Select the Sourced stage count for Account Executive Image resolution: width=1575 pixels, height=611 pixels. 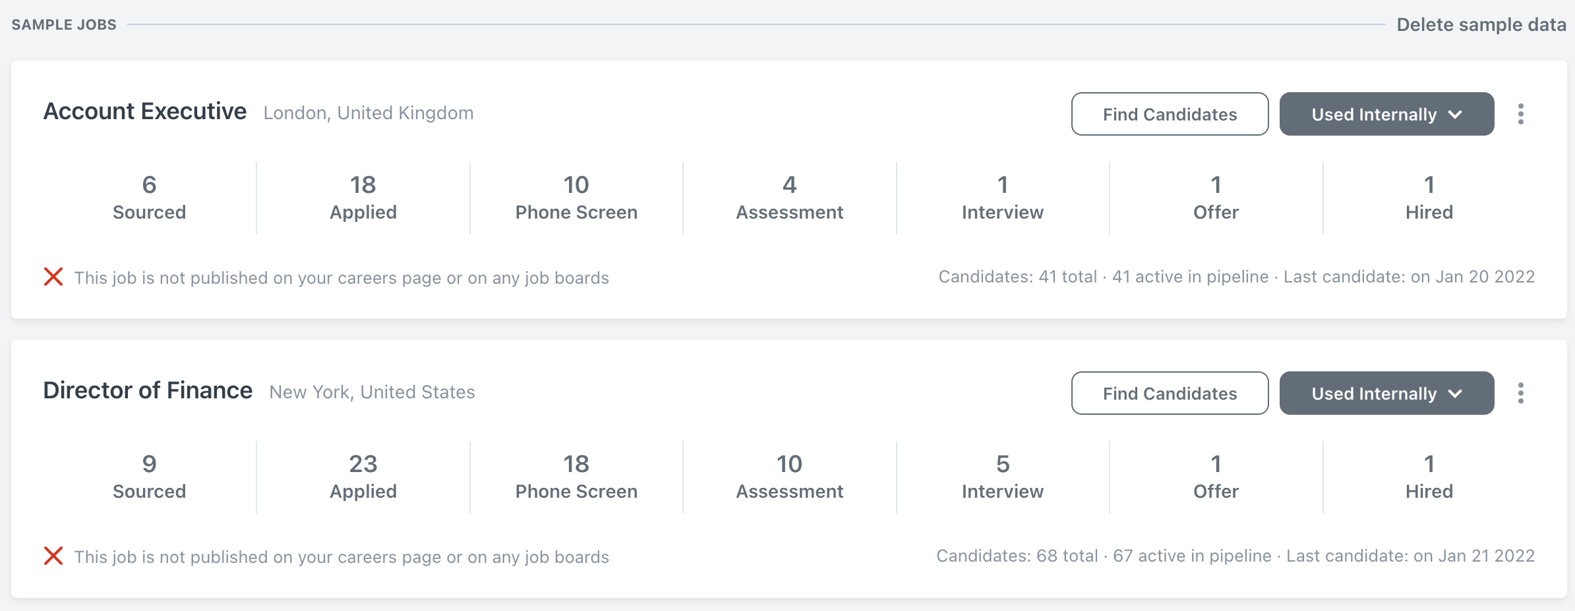click(149, 197)
